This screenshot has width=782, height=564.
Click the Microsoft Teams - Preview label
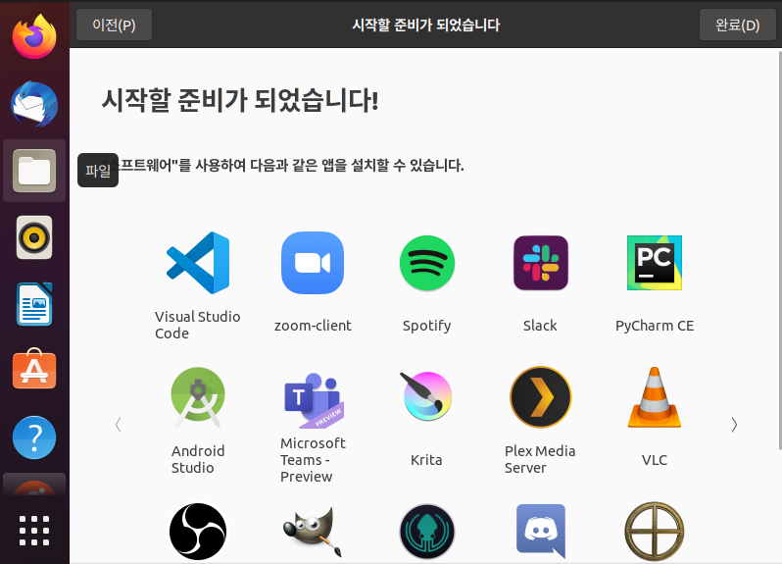pyautogui.click(x=314, y=460)
